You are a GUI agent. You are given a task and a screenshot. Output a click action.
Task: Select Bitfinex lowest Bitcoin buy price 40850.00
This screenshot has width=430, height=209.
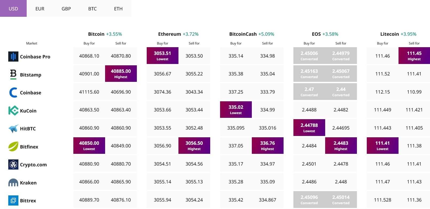click(89, 146)
